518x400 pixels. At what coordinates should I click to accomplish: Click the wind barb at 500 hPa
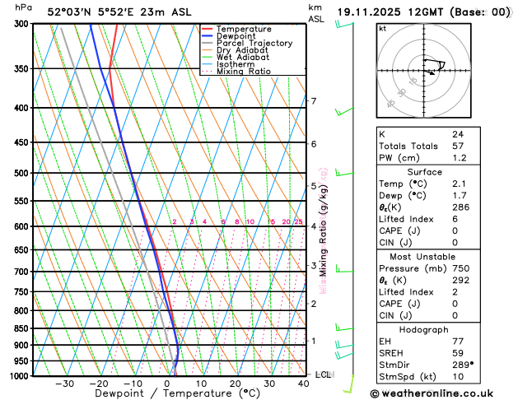(344, 172)
